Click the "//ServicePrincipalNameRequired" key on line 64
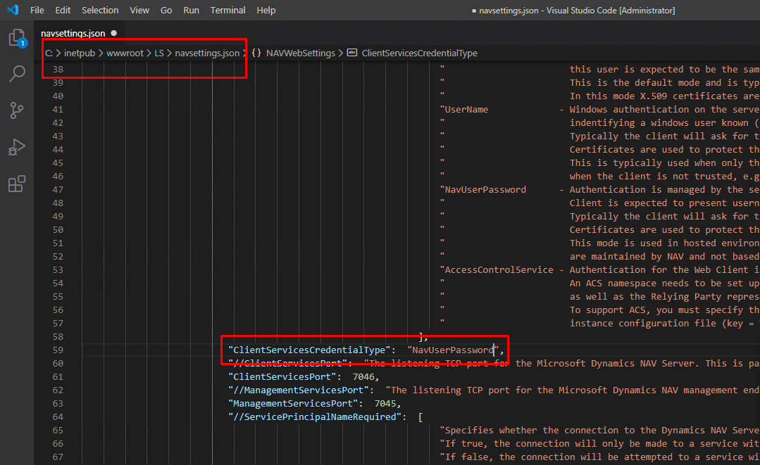Image resolution: width=760 pixels, height=465 pixels. coord(315,416)
